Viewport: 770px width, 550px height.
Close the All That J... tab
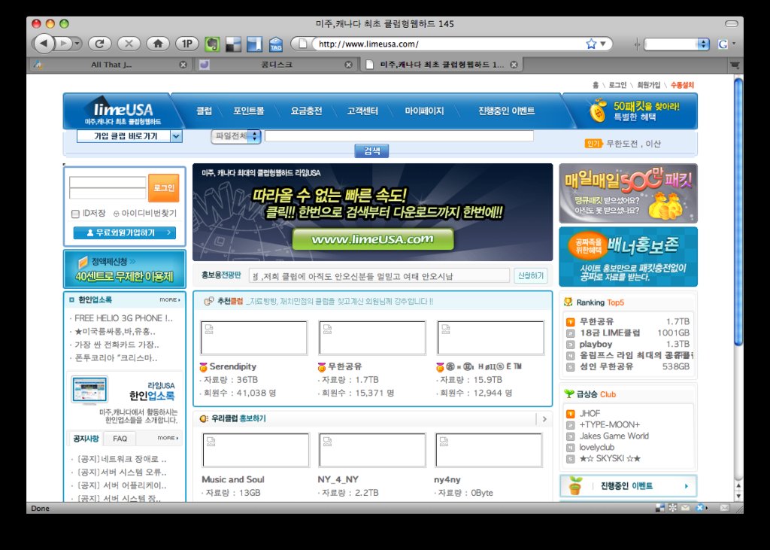click(x=183, y=65)
